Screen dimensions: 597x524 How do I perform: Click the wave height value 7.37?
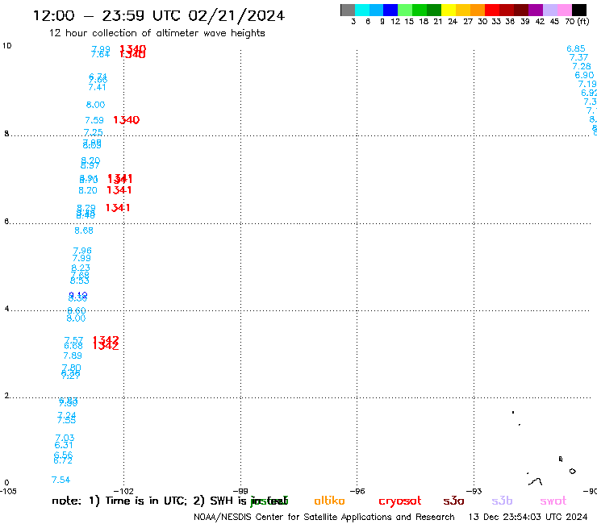pyautogui.click(x=578, y=57)
